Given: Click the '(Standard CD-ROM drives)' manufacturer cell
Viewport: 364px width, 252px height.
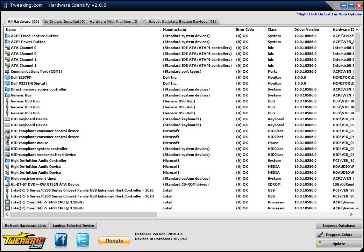Looking at the screenshot, I should click(x=186, y=184).
